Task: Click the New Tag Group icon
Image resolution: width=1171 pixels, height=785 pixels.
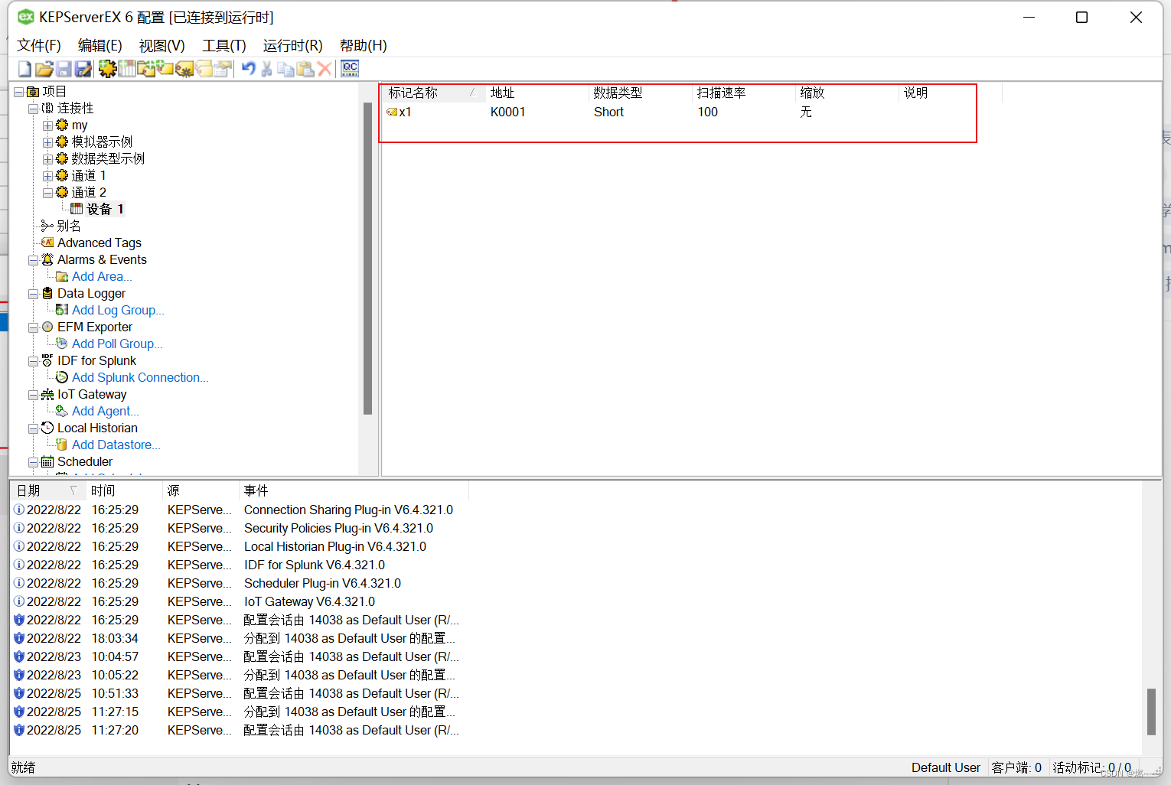Action: 145,69
